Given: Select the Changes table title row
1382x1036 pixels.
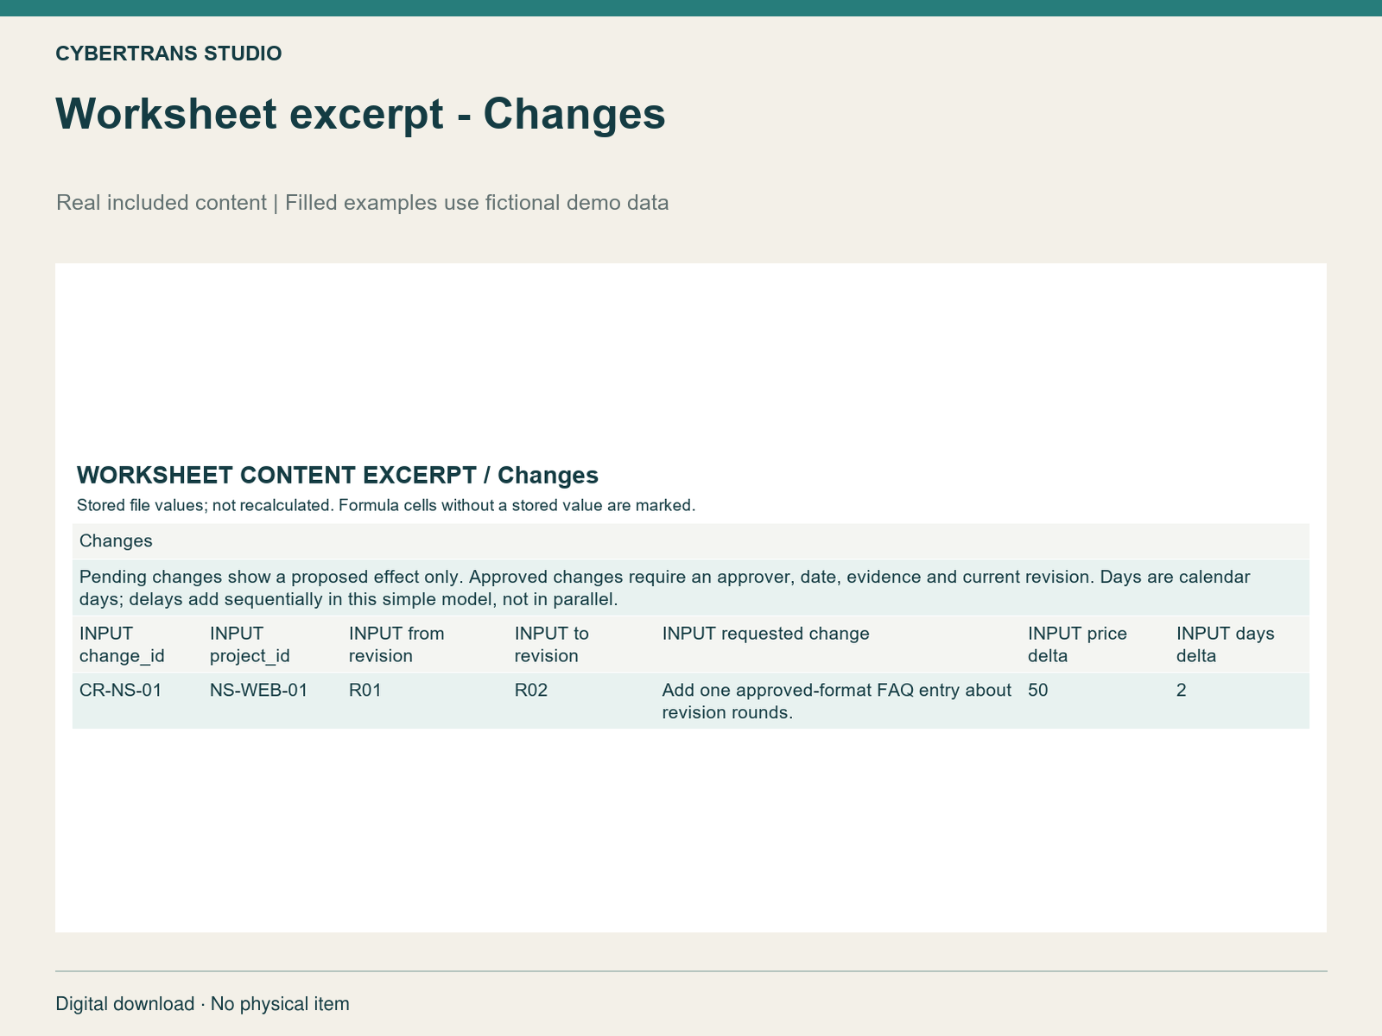Looking at the screenshot, I should click(x=691, y=541).
